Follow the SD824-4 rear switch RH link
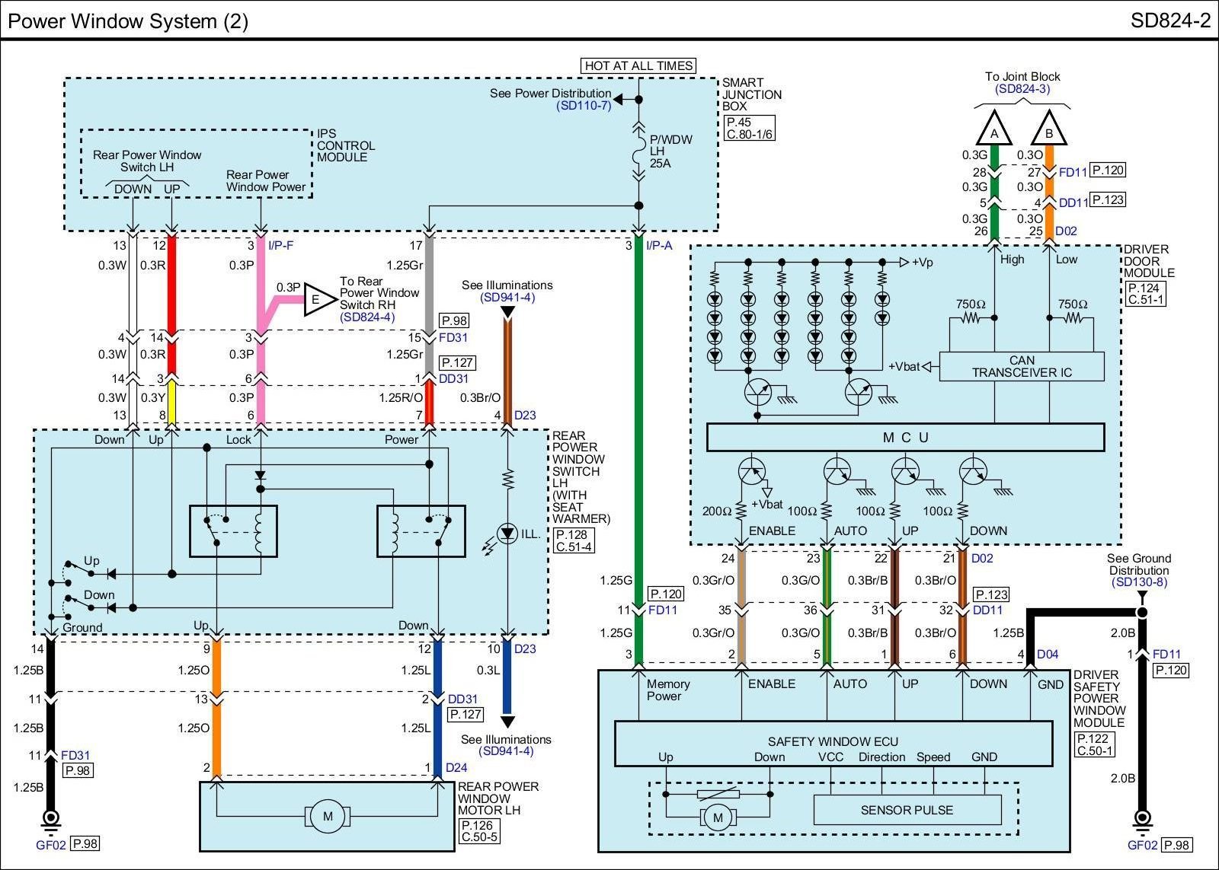This screenshot has height=870, width=1219. [367, 317]
